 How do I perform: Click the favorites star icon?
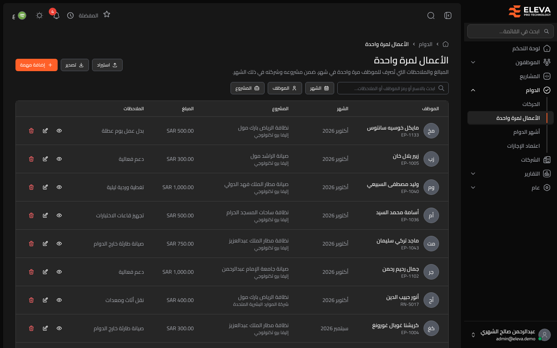[x=107, y=15]
